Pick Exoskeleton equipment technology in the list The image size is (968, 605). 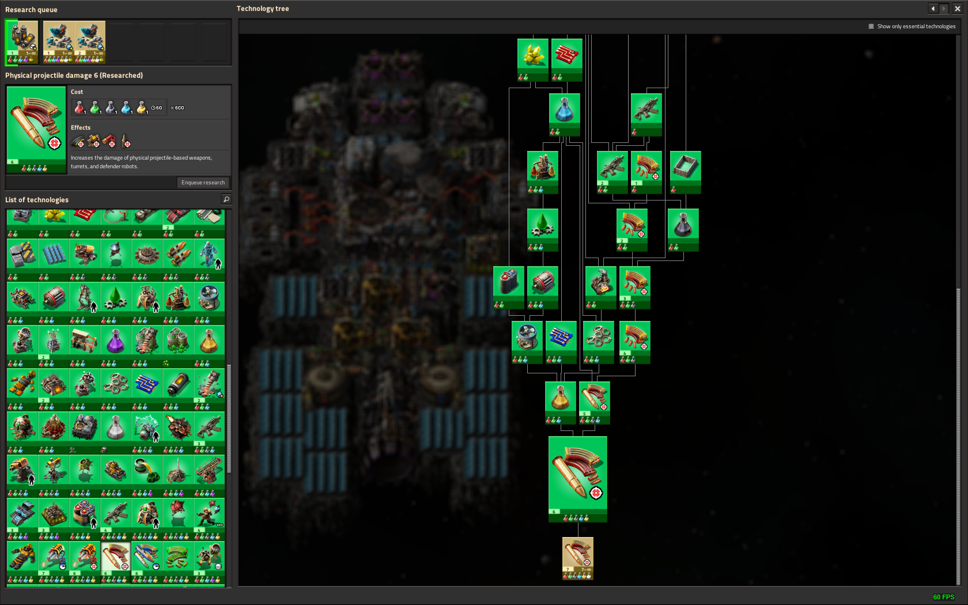point(85,302)
